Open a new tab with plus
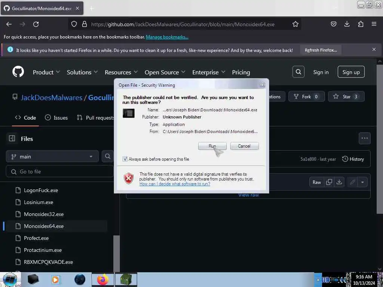This screenshot has width=383, height=287. 92,8
